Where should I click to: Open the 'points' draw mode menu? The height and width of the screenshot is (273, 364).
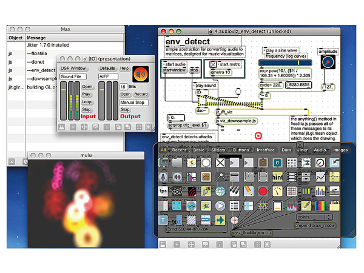[314, 217]
